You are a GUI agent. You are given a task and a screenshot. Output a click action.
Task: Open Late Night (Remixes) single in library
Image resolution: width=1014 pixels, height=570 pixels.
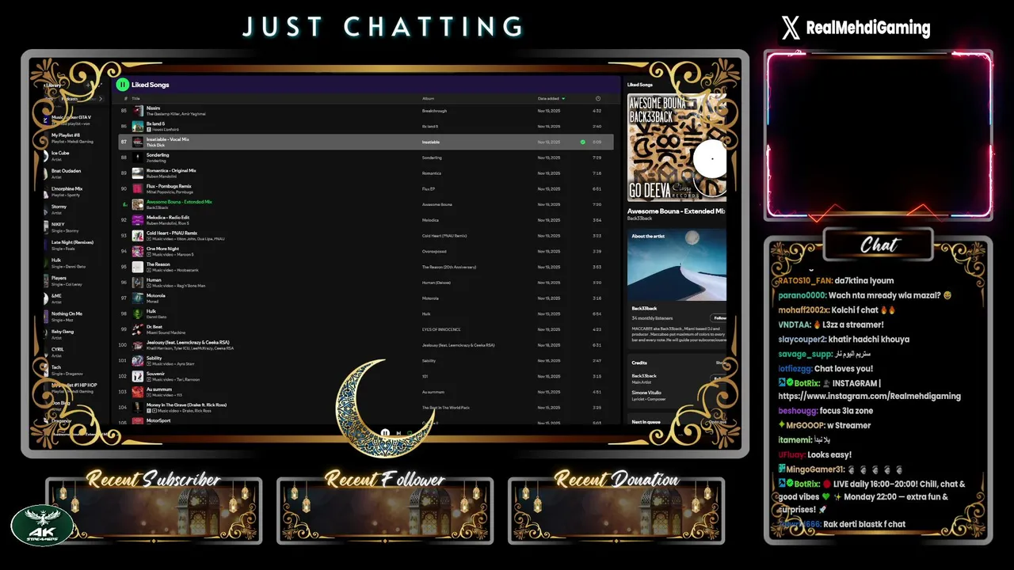pyautogui.click(x=71, y=245)
